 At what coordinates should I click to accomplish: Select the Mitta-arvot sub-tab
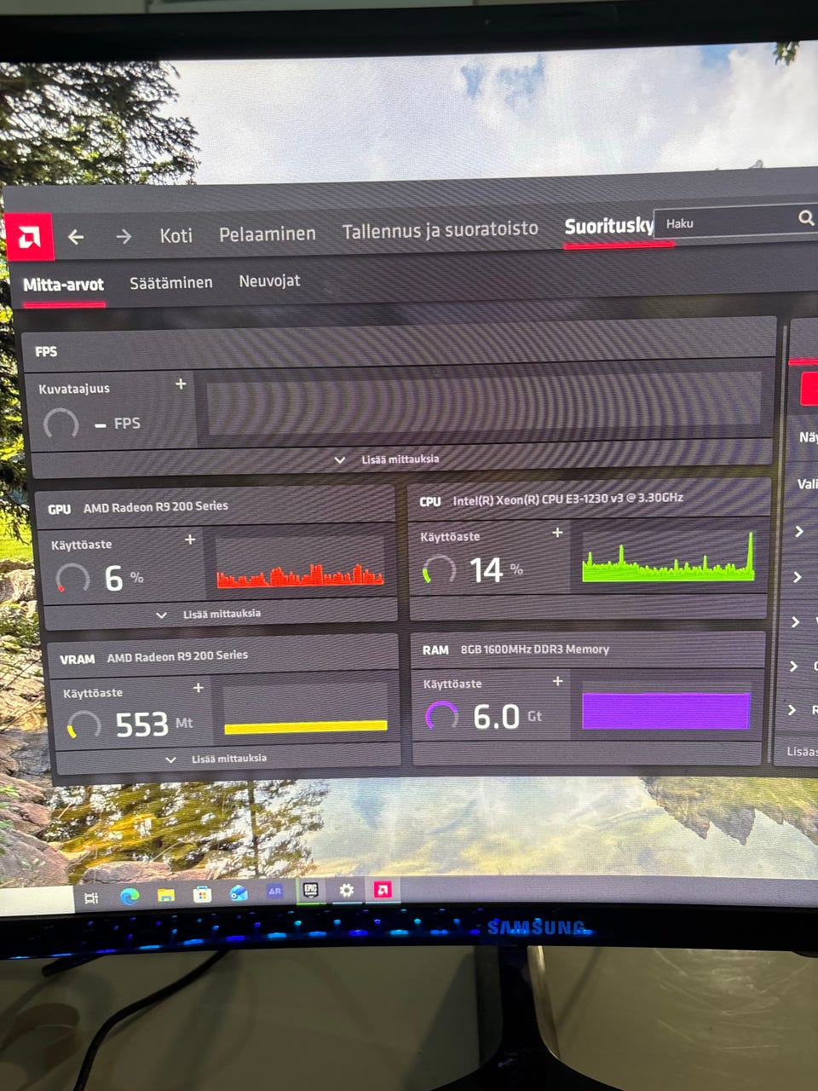pos(64,285)
